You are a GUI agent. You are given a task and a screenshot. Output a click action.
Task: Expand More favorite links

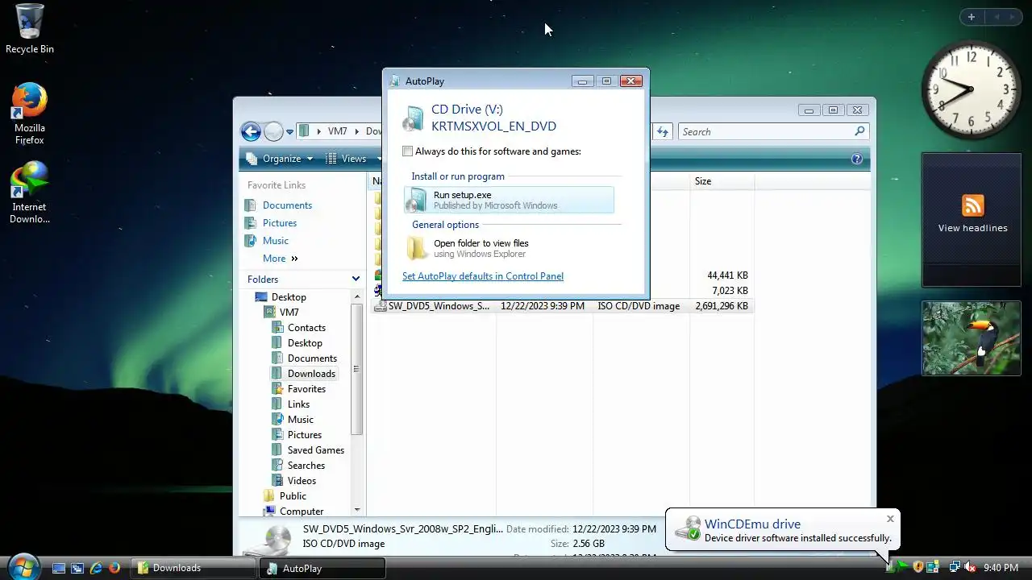coord(280,259)
